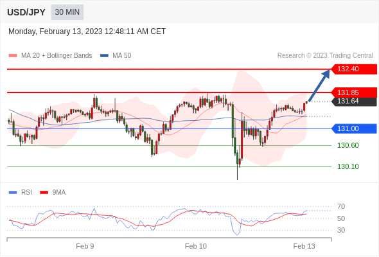Click the 130.10 support level label
This screenshot has height=257, width=379.
click(348, 166)
